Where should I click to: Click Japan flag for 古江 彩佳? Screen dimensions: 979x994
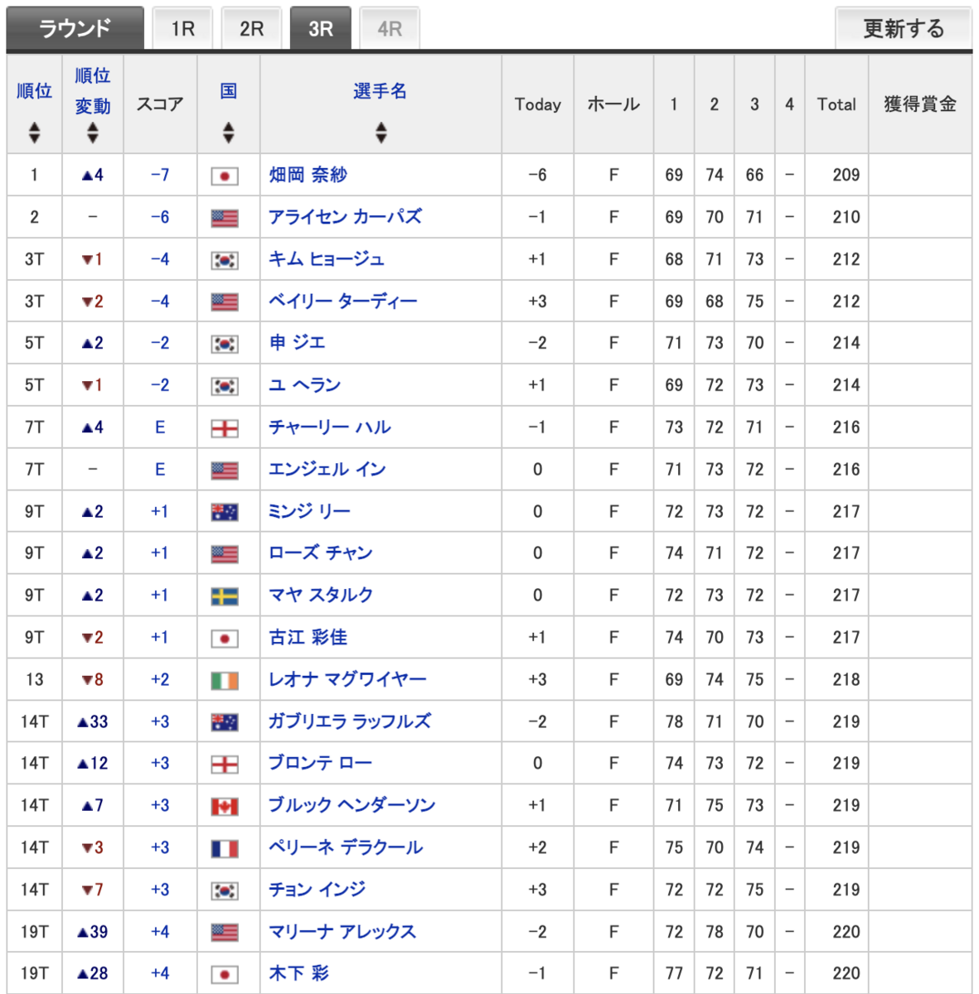click(x=225, y=639)
